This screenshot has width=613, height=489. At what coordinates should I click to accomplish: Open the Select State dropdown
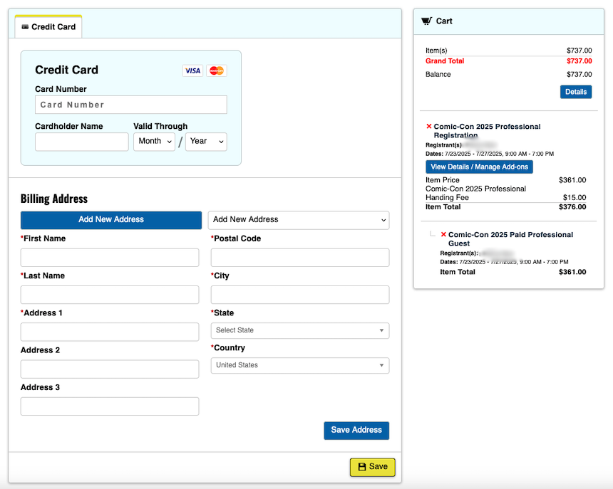click(x=300, y=330)
